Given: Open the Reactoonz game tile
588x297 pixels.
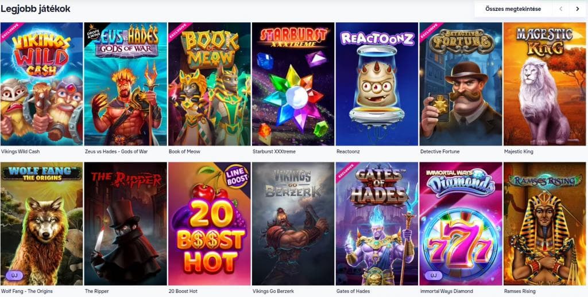Looking at the screenshot, I should point(377,84).
